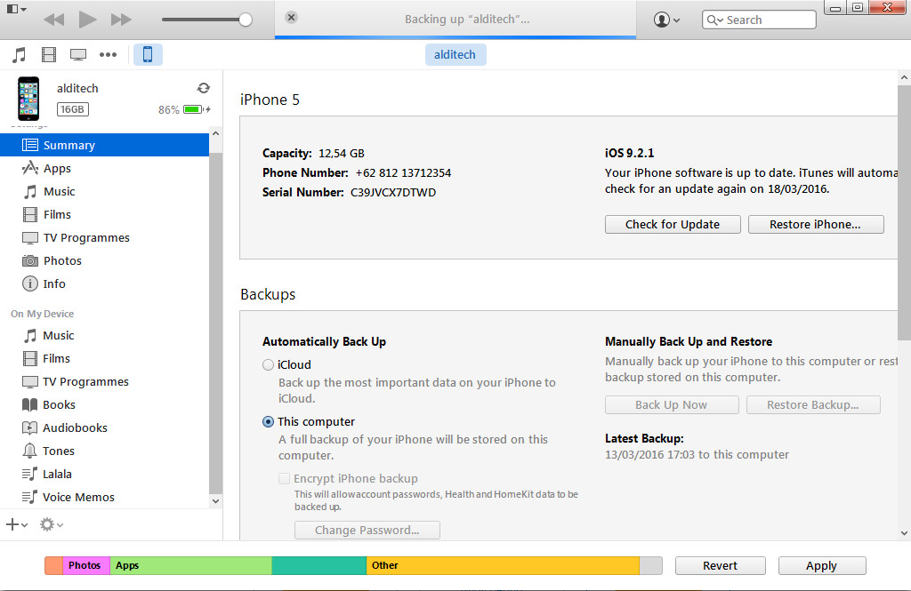Open the gear actions menu
The height and width of the screenshot is (591, 911).
(51, 525)
